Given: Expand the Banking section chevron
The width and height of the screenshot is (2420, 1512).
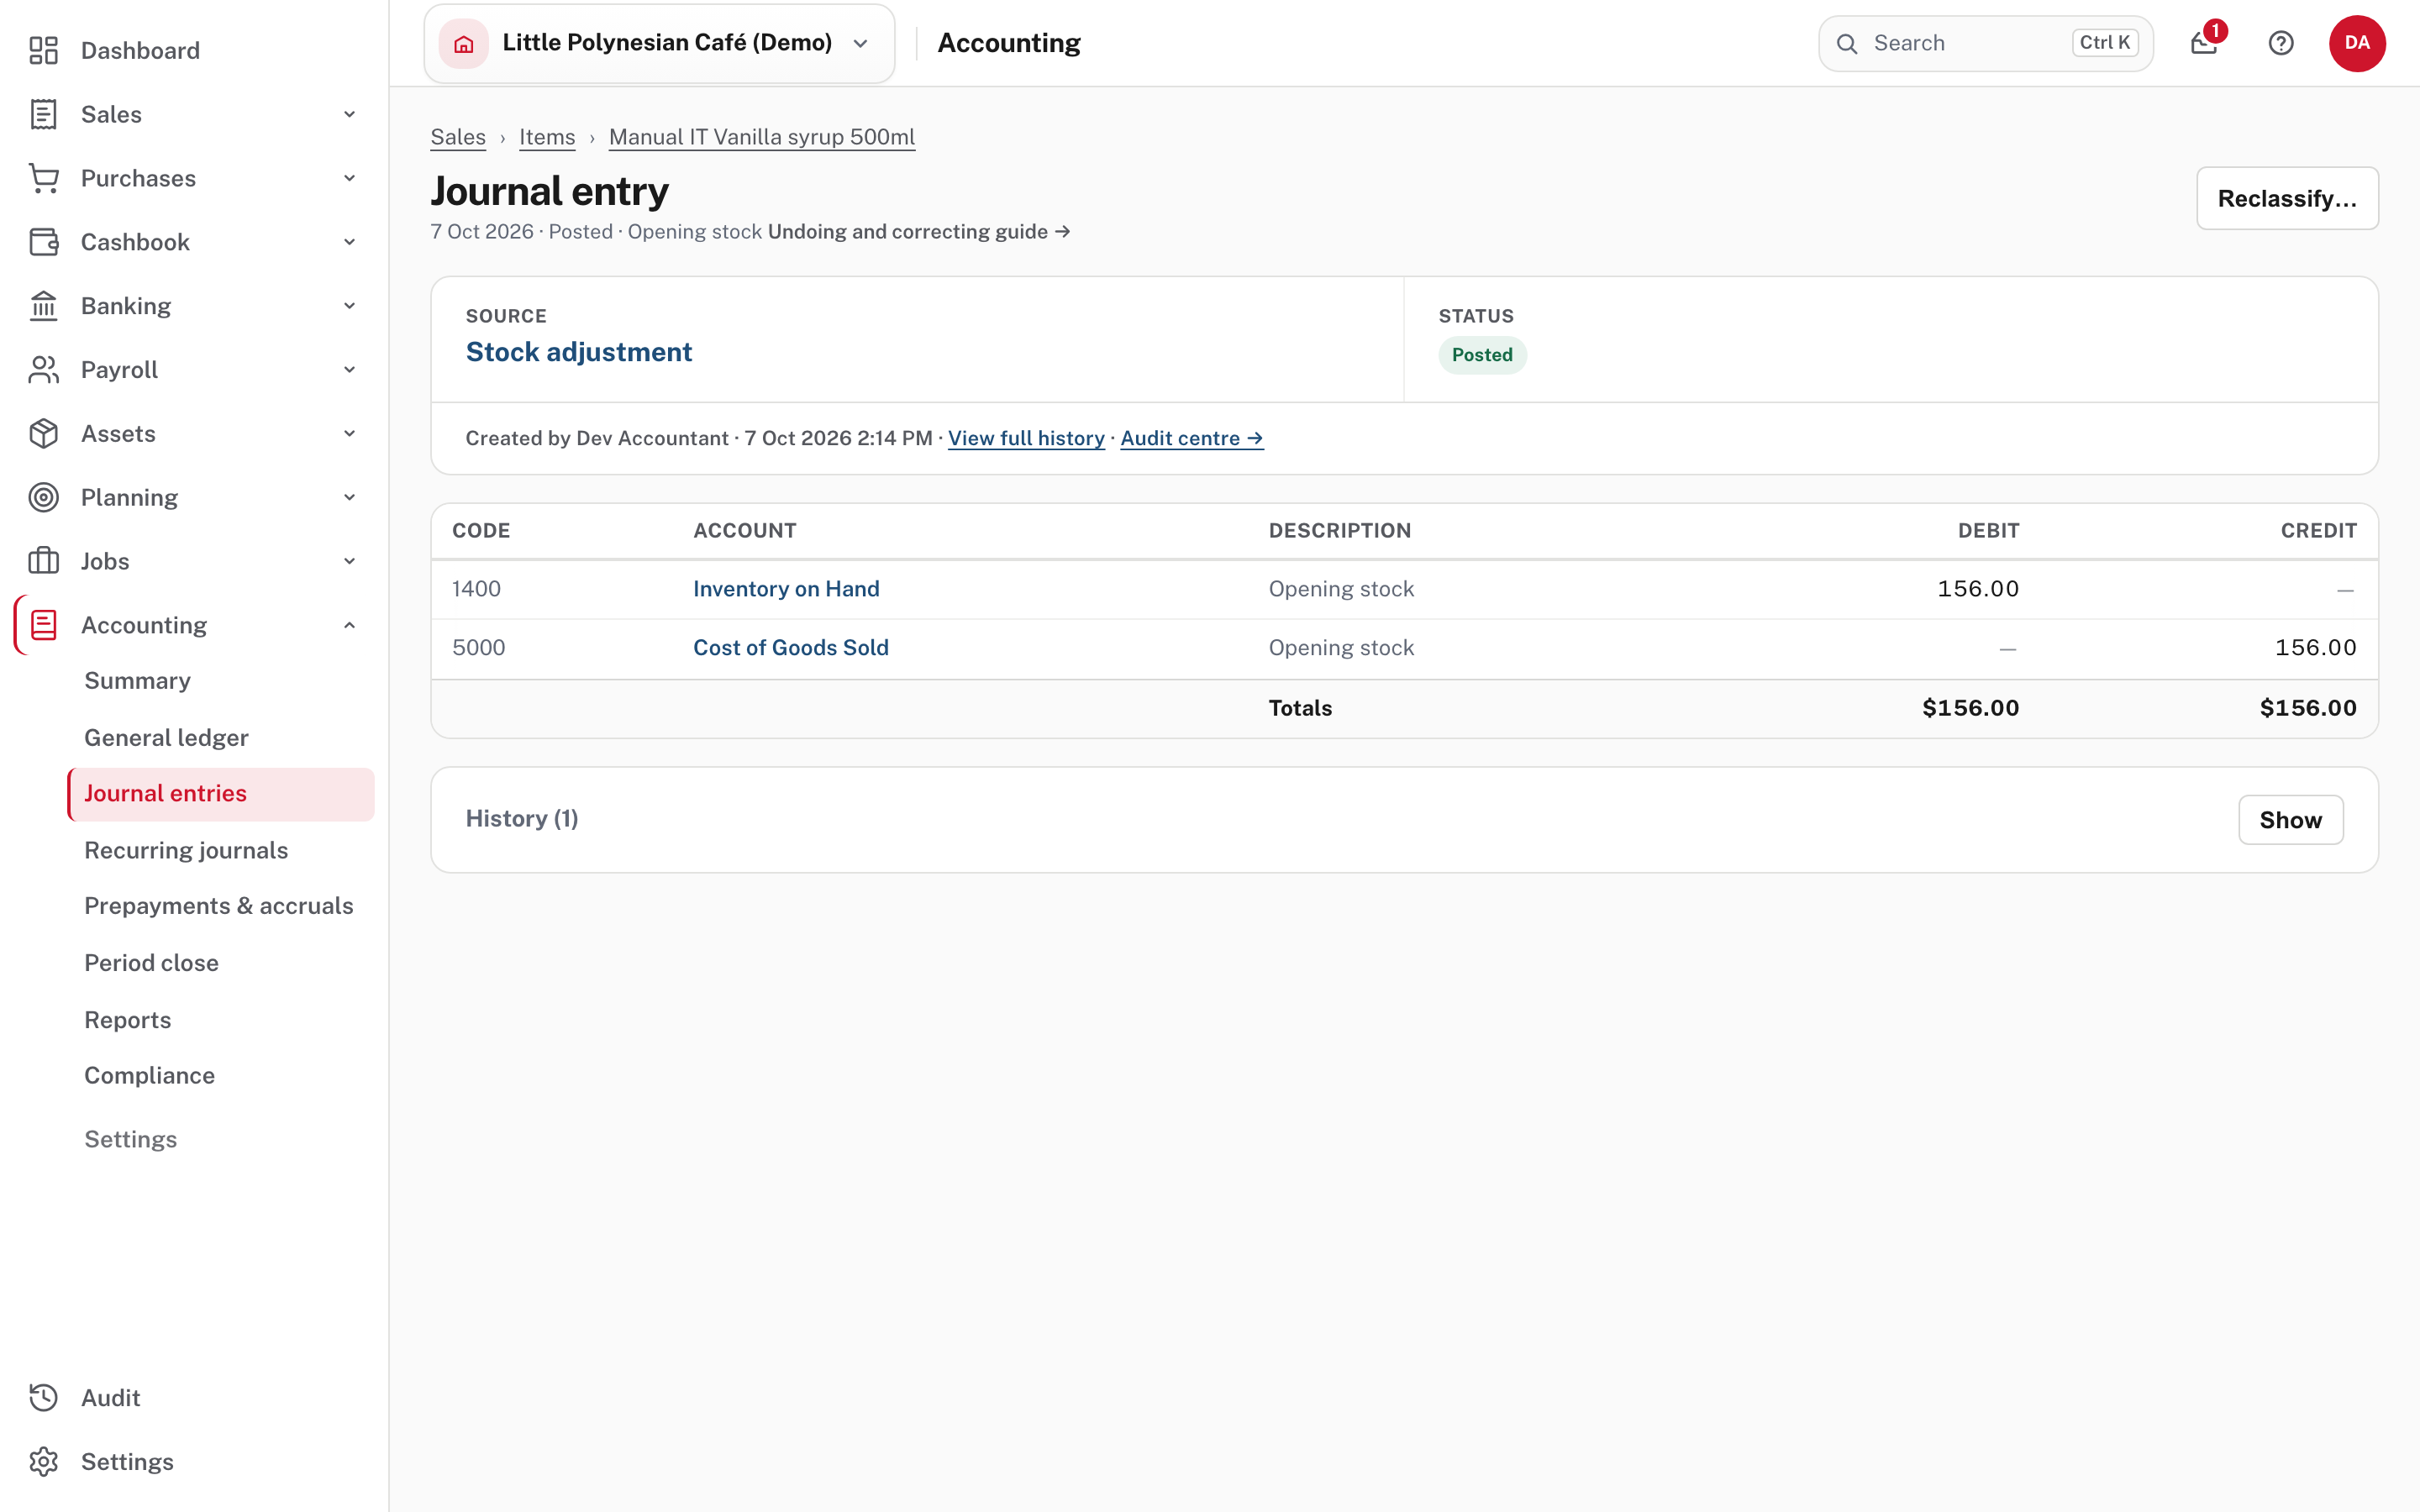Looking at the screenshot, I should tap(349, 306).
